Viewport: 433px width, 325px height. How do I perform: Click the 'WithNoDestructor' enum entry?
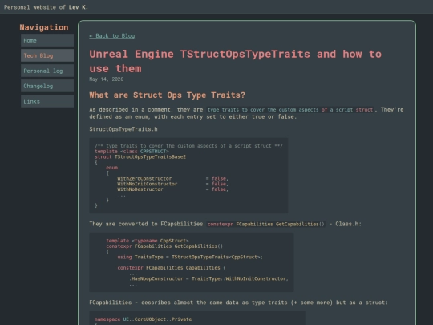click(x=140, y=189)
